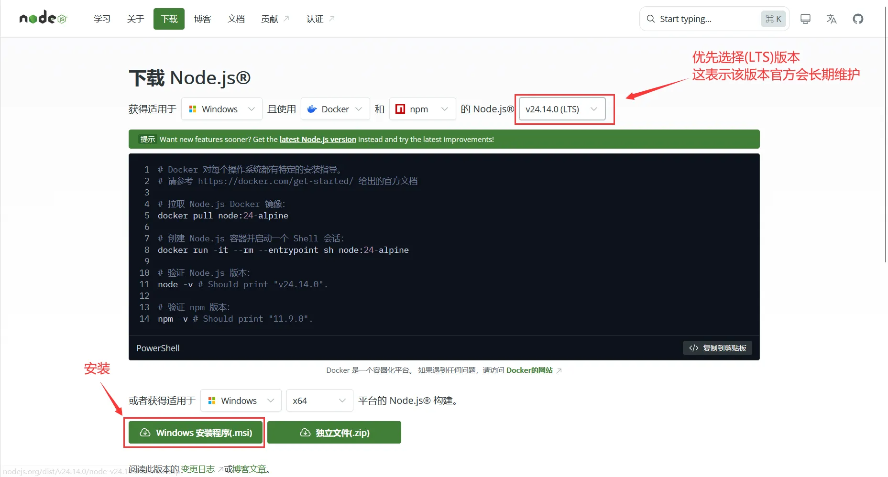The height and width of the screenshot is (477, 888).
Task: Expand the Docker install method dropdown
Action: pos(335,109)
